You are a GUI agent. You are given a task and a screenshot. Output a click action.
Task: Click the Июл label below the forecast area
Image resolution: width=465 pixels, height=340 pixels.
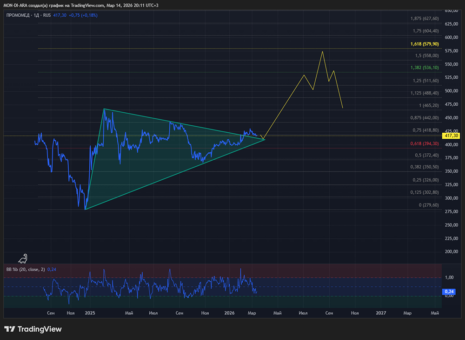(303, 313)
